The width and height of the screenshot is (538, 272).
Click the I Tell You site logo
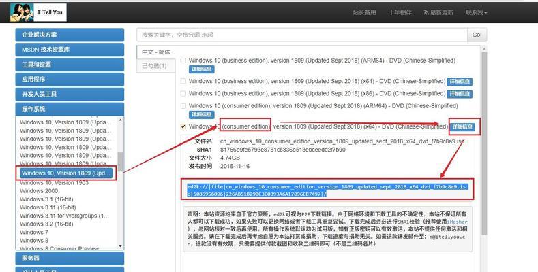38,12
